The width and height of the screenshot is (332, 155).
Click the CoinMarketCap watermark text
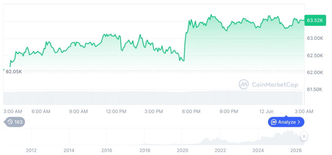[x=275, y=85]
